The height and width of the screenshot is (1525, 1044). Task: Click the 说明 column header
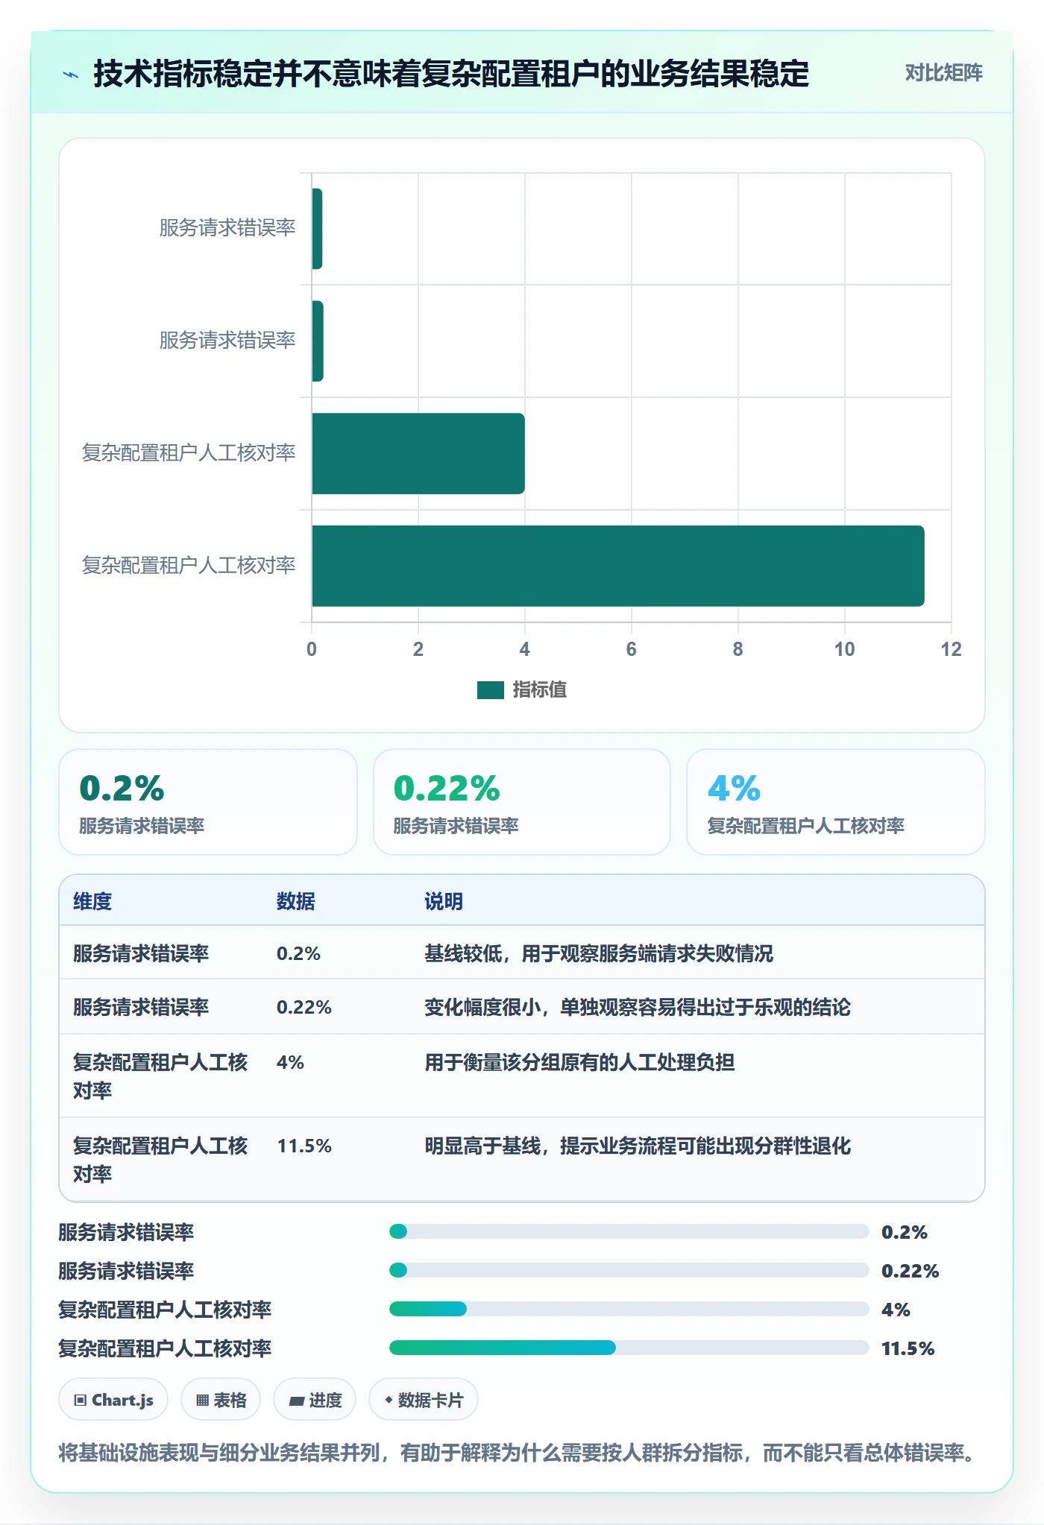[x=444, y=901]
